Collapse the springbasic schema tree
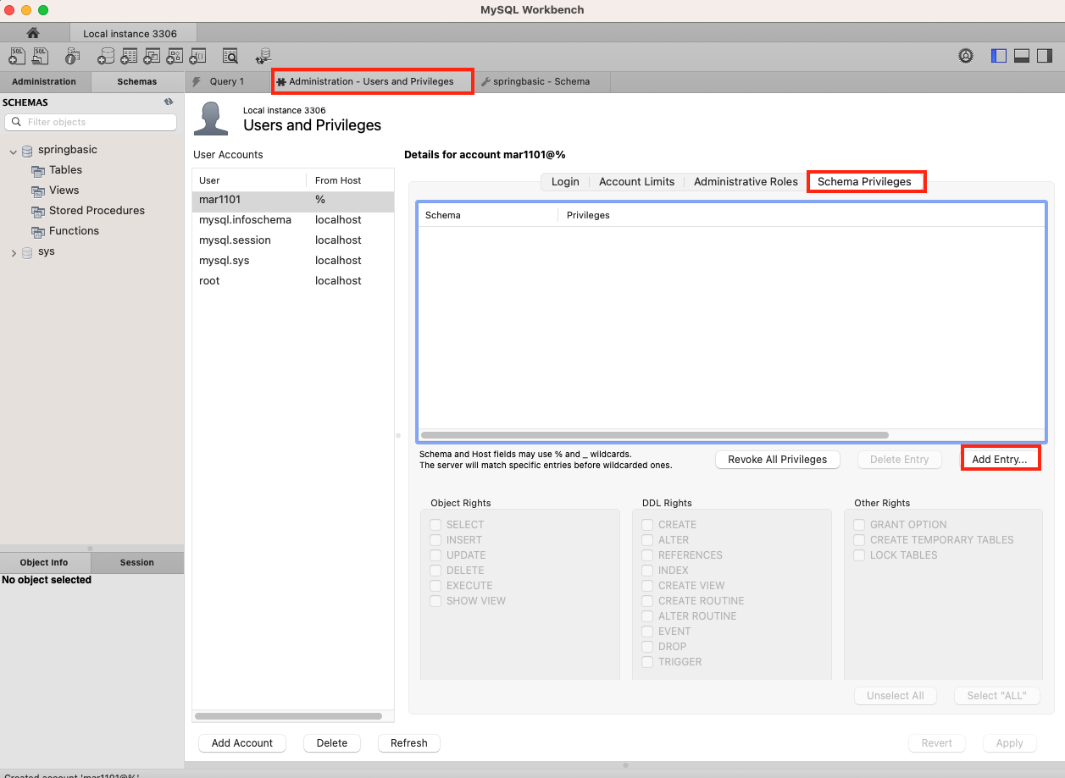1065x778 pixels. [x=13, y=151]
